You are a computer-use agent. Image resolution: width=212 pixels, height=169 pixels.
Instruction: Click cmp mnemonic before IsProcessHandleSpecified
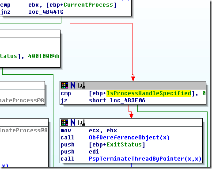[66, 94]
